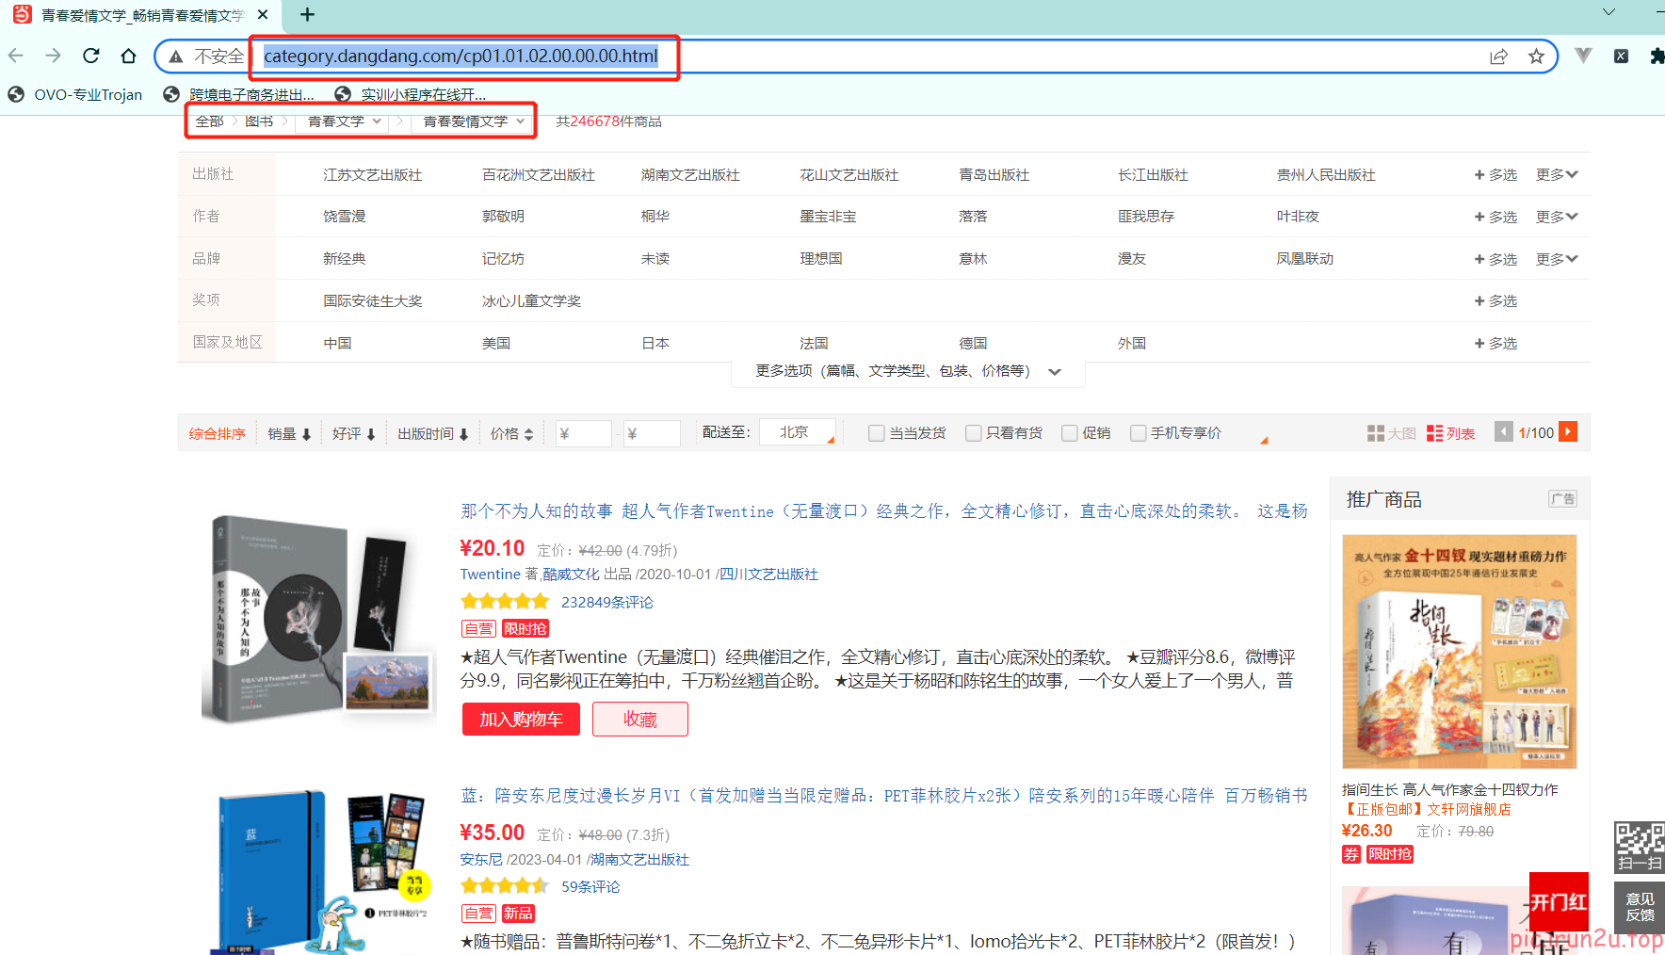Viewport: 1665px width, 955px height.
Task: Click the 加入购物车 button
Action: (x=520, y=720)
